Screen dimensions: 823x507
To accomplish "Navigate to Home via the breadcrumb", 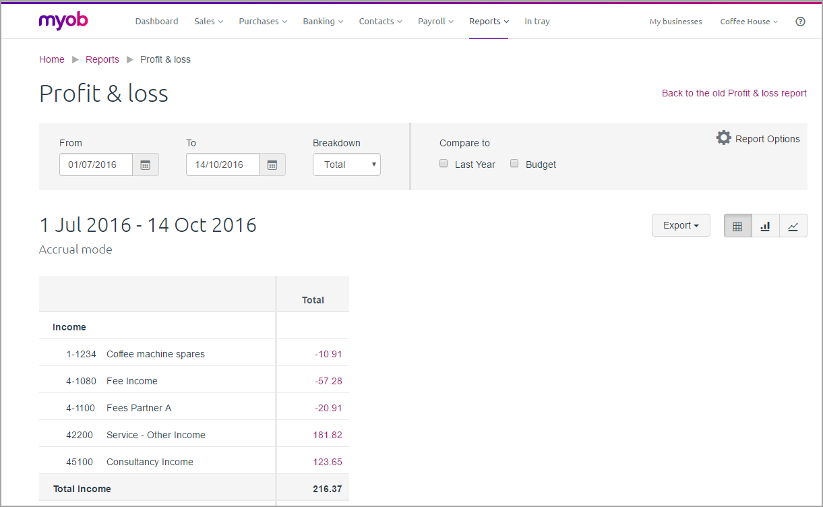I will 51,59.
